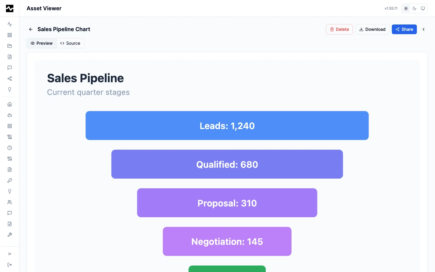
Task: Switch to the Source tab
Action: pos(70,43)
